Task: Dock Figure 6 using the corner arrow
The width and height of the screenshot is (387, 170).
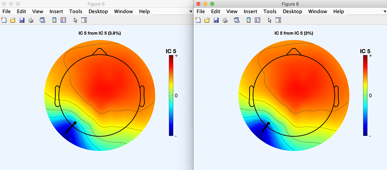Action: tap(385, 11)
